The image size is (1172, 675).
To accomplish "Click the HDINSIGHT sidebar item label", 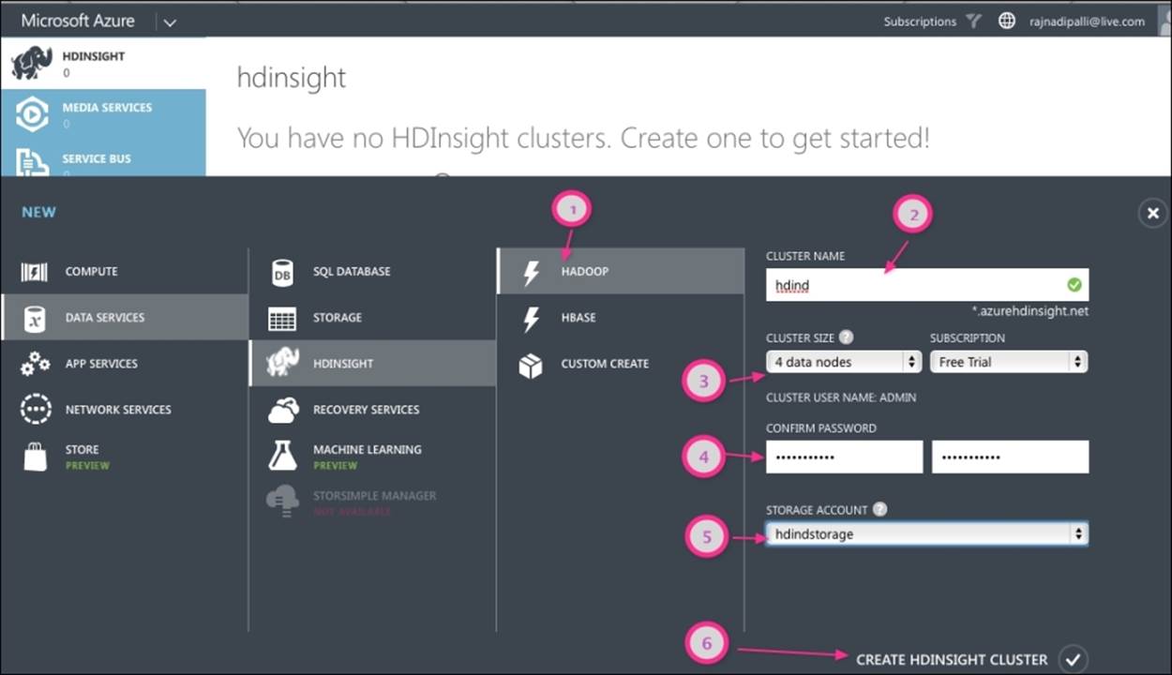I will pyautogui.click(x=94, y=56).
